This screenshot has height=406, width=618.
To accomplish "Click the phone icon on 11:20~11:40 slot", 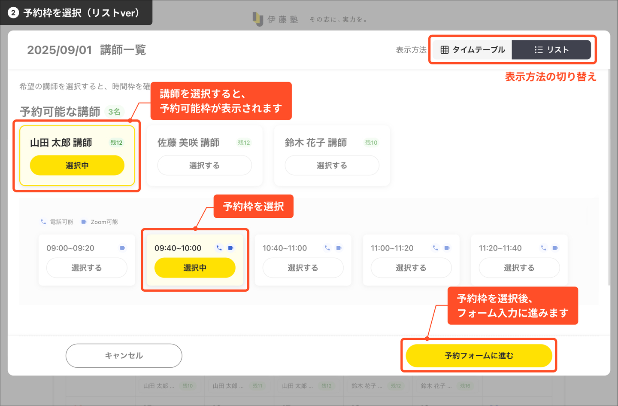I will (543, 248).
